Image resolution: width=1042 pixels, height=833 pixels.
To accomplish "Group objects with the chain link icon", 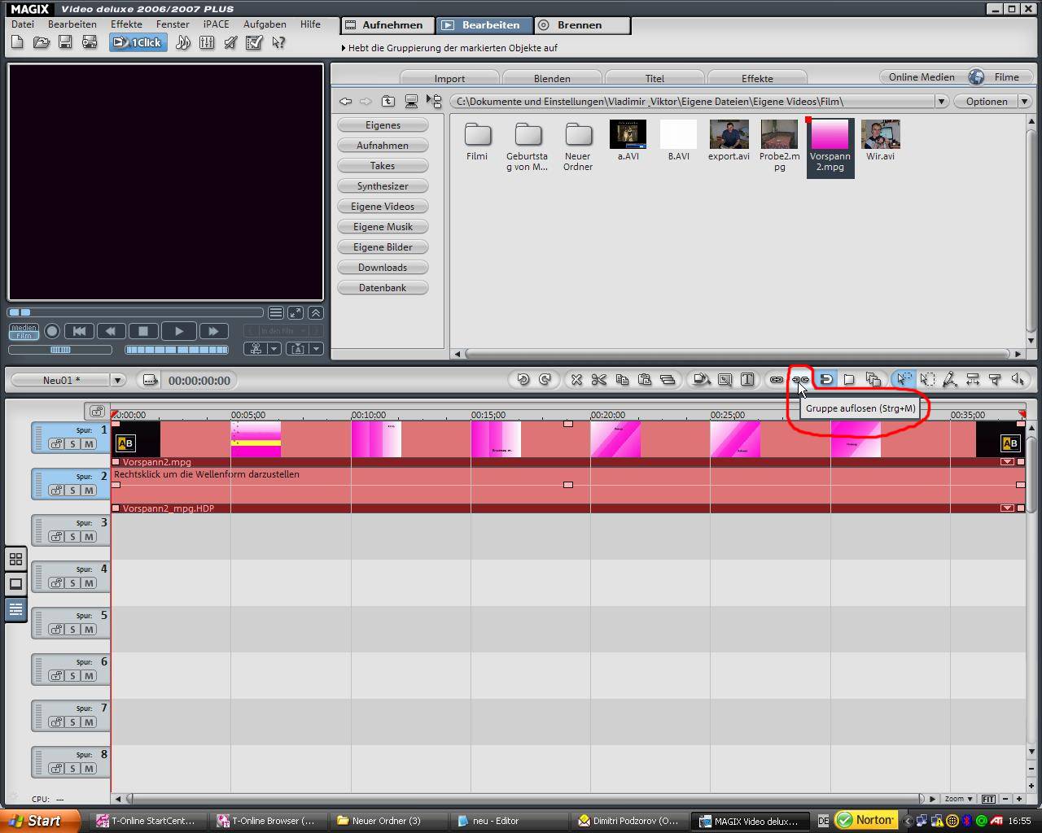I will pyautogui.click(x=777, y=379).
